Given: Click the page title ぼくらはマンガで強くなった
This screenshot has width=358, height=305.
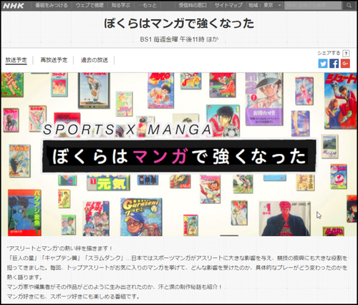Looking at the screenshot, I should point(179,24).
